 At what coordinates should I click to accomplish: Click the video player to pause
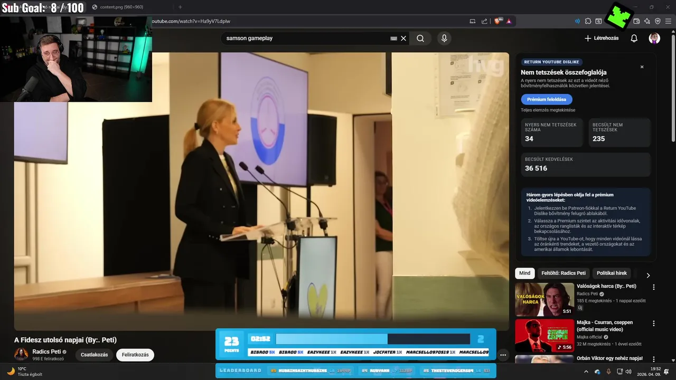click(x=261, y=191)
